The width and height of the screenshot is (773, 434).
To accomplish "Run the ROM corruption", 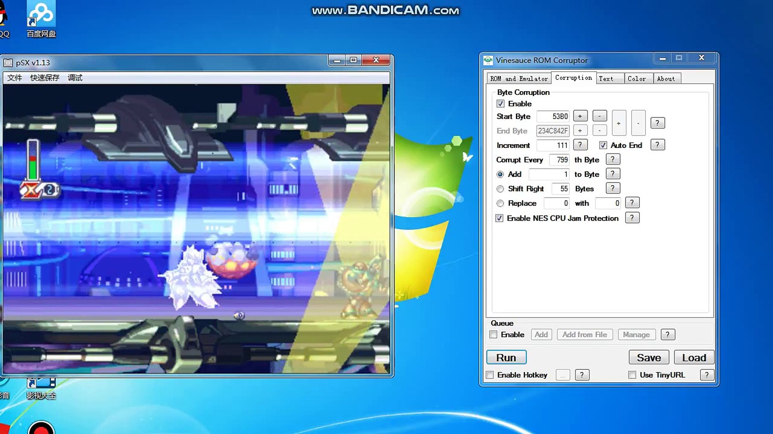I will (506, 357).
